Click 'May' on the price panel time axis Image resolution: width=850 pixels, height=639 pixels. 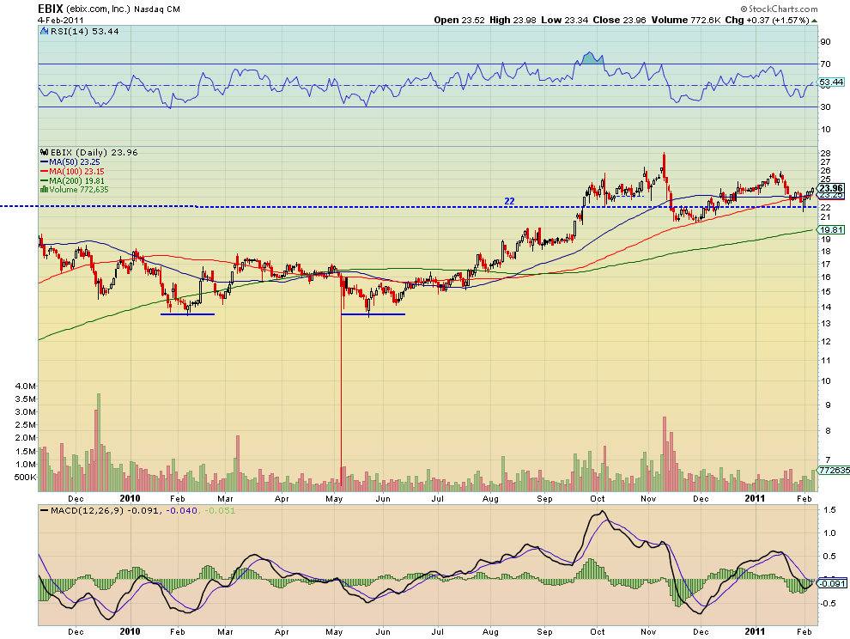tap(335, 498)
